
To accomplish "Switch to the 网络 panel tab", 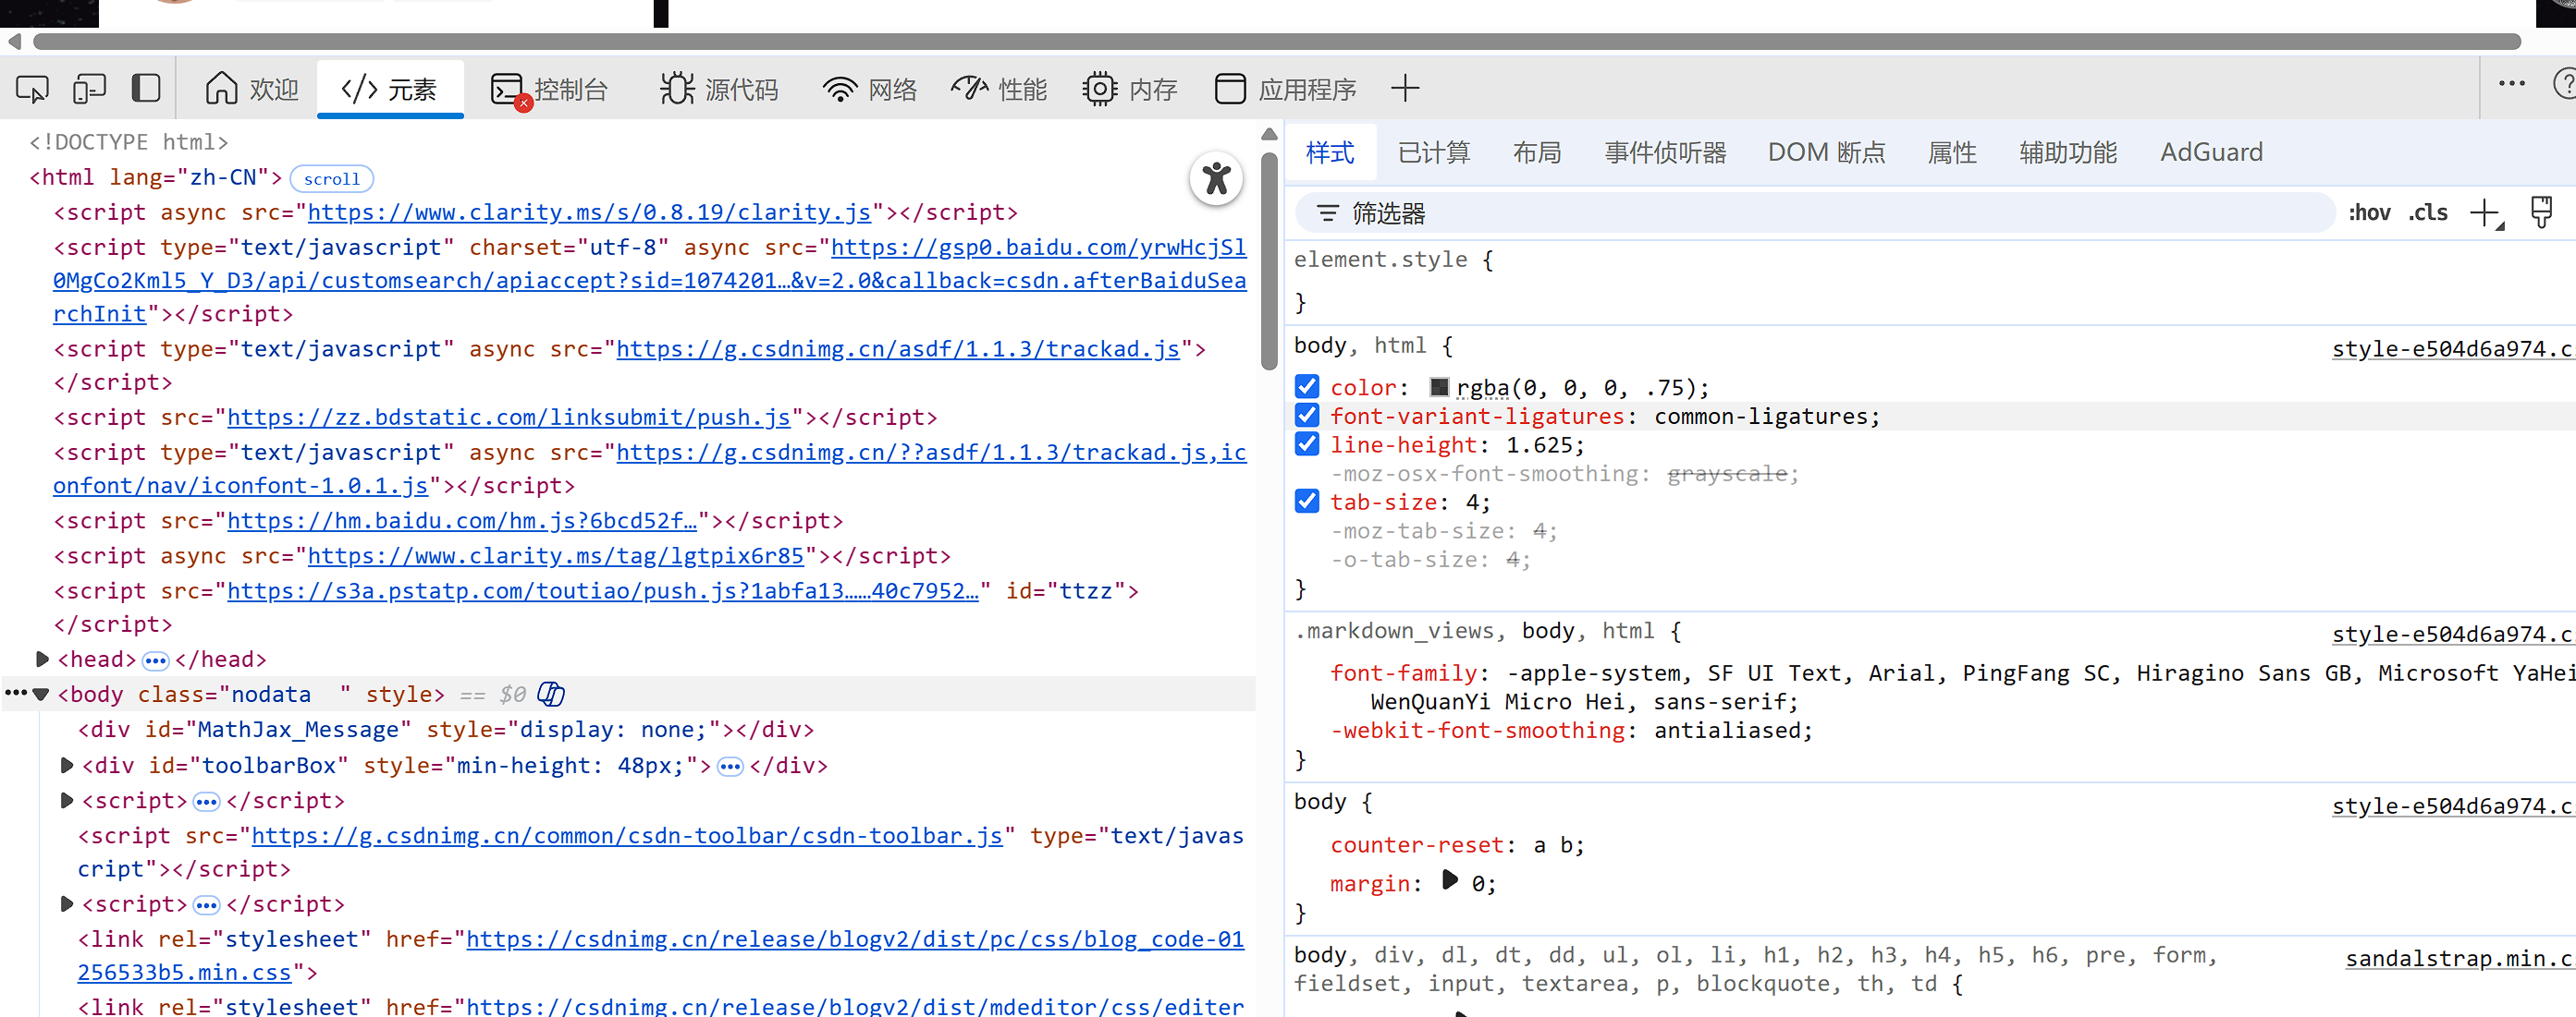I will tap(869, 88).
